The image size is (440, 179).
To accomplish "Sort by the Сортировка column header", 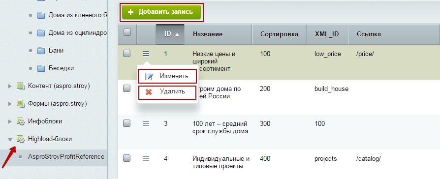I will point(279,34).
